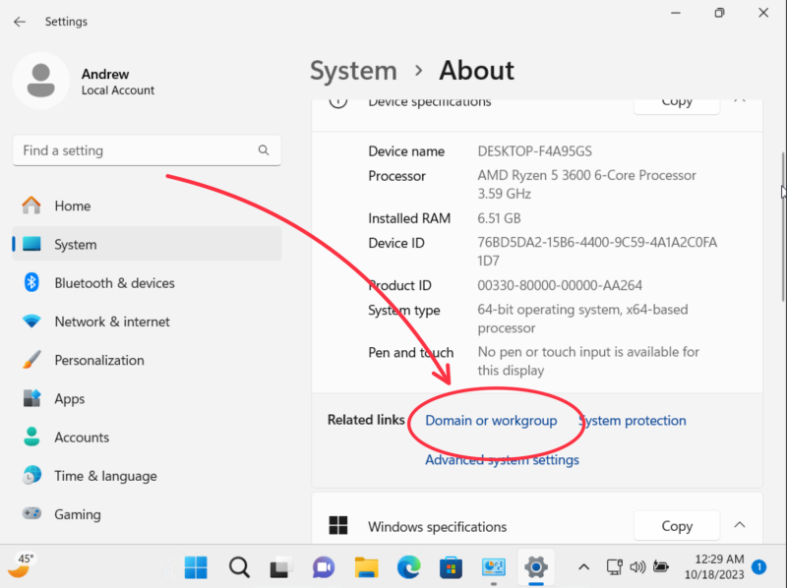Screen dimensions: 787x588
Task: Expand the Device specifications section
Action: [740, 100]
